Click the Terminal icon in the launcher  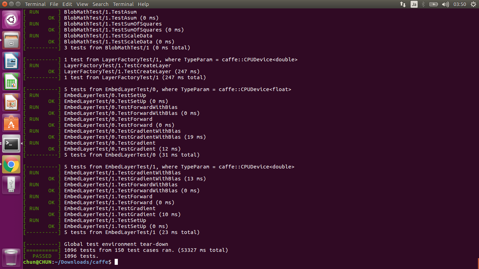11,143
